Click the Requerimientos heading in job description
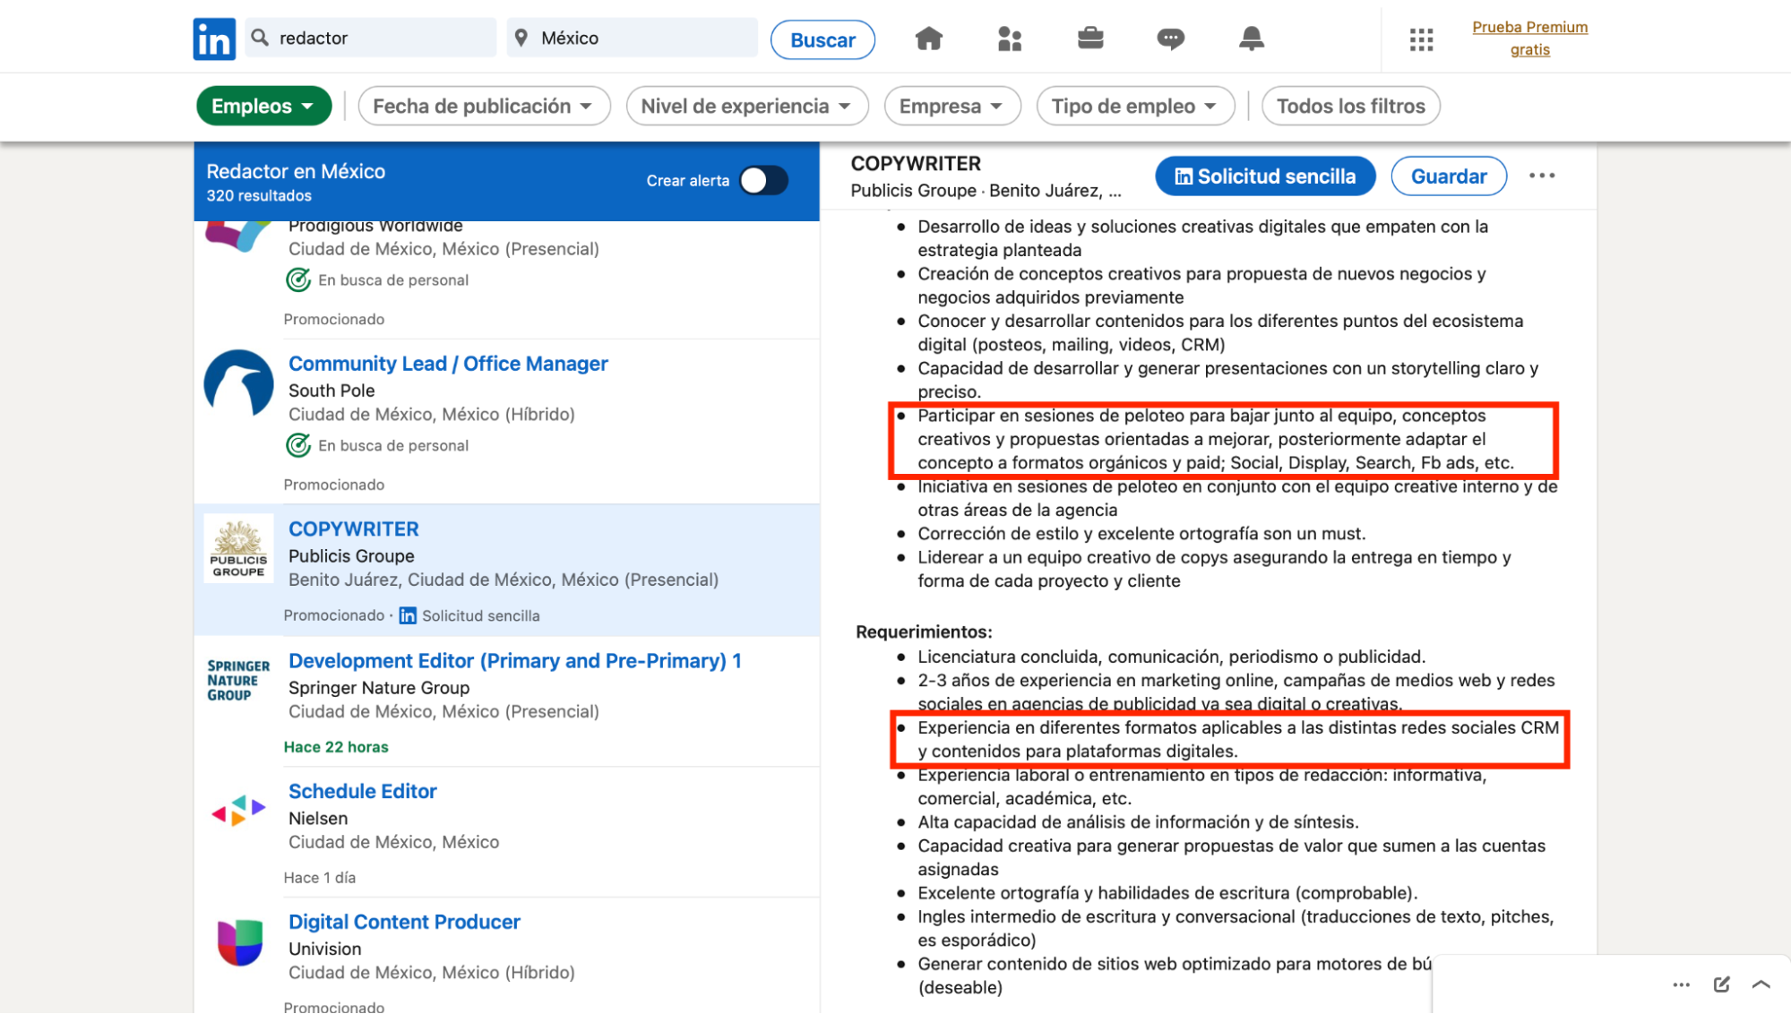The height and width of the screenshot is (1014, 1791). coord(924,632)
